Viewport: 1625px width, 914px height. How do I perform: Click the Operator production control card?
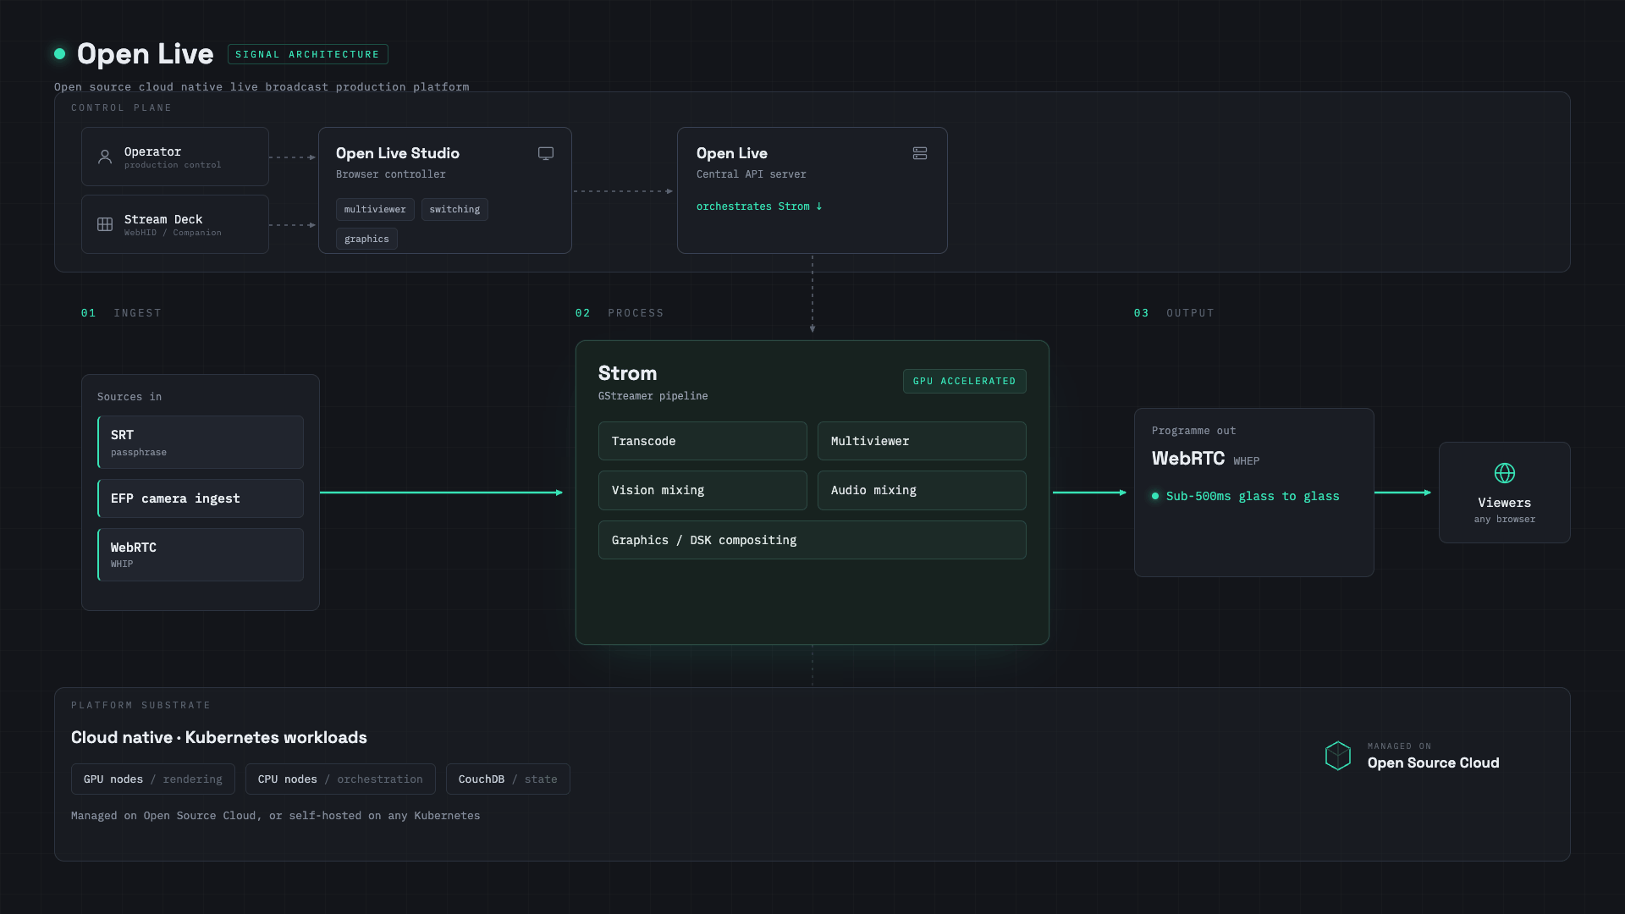(175, 157)
